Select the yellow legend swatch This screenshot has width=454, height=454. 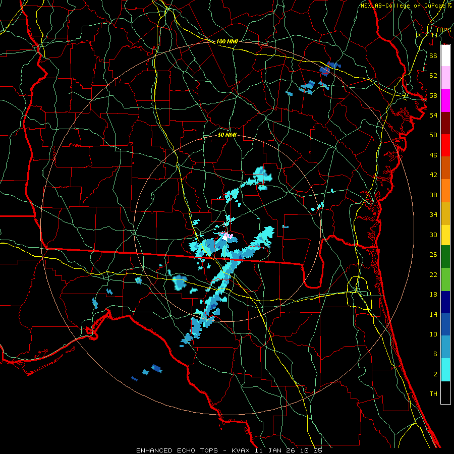[x=445, y=235]
